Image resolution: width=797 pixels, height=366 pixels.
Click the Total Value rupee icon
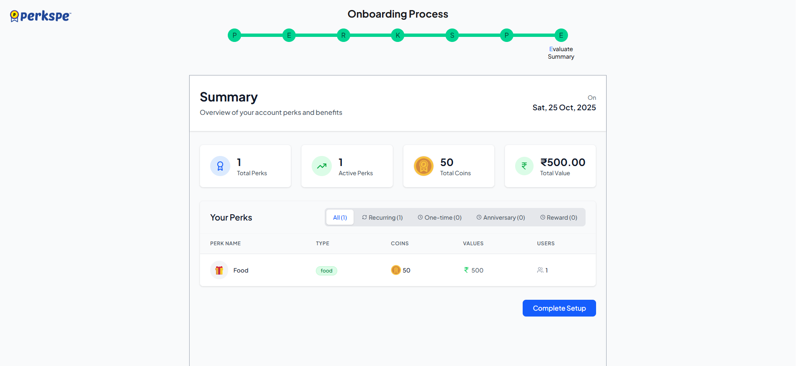[x=524, y=166]
